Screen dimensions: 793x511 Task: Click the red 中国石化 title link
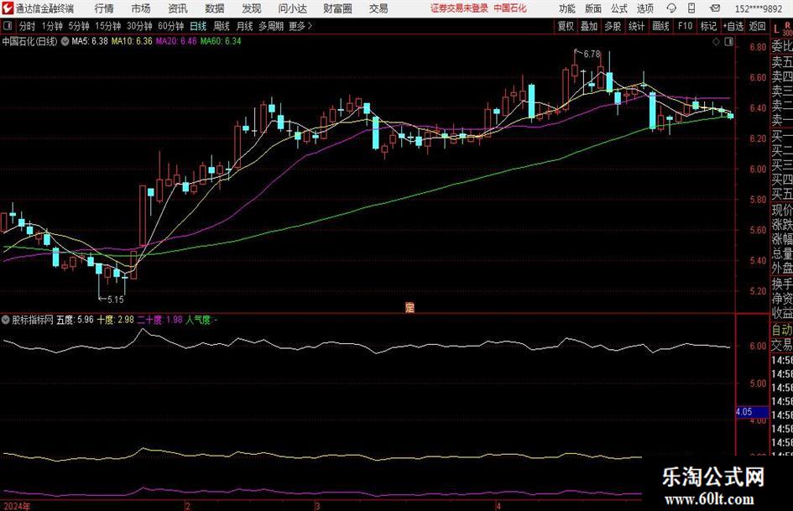510,8
